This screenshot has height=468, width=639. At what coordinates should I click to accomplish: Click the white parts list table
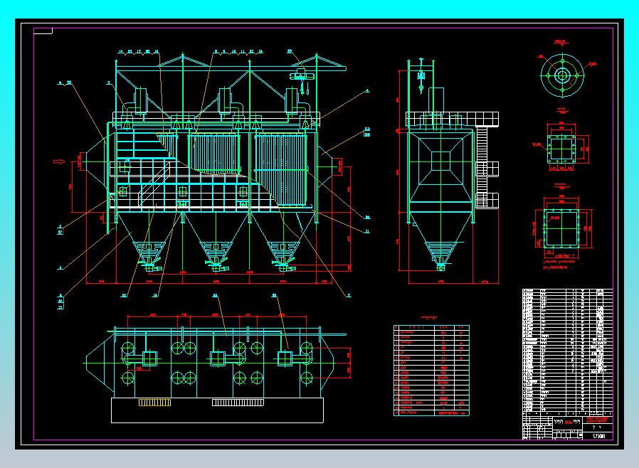pyautogui.click(x=567, y=351)
